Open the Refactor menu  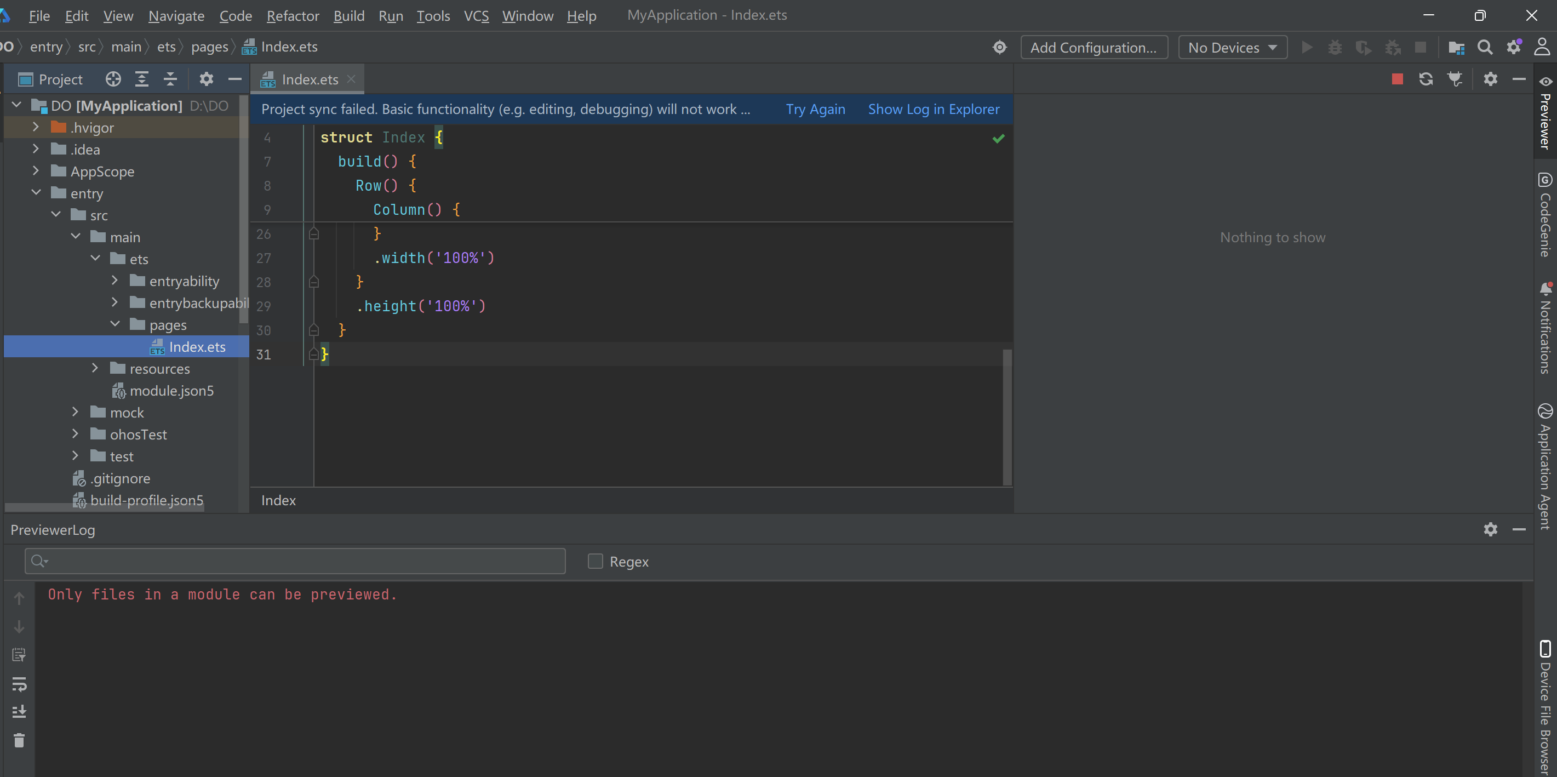pos(293,16)
